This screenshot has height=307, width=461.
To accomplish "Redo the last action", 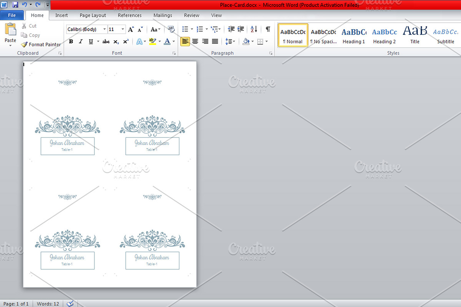I will coord(38,5).
